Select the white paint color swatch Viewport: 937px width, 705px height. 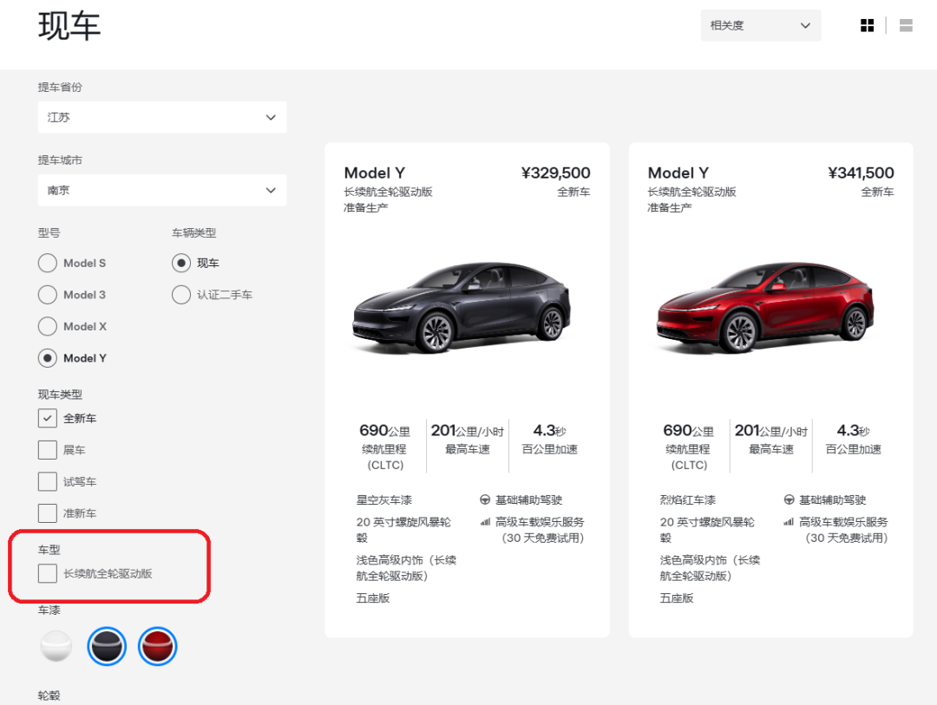click(x=56, y=646)
